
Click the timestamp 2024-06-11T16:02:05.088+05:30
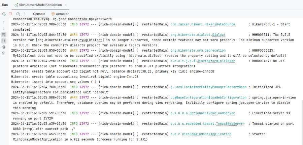coord(39,97)
